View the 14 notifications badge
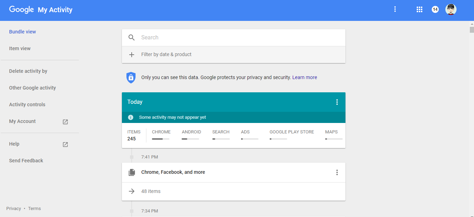This screenshot has width=474, height=217. coord(435,9)
